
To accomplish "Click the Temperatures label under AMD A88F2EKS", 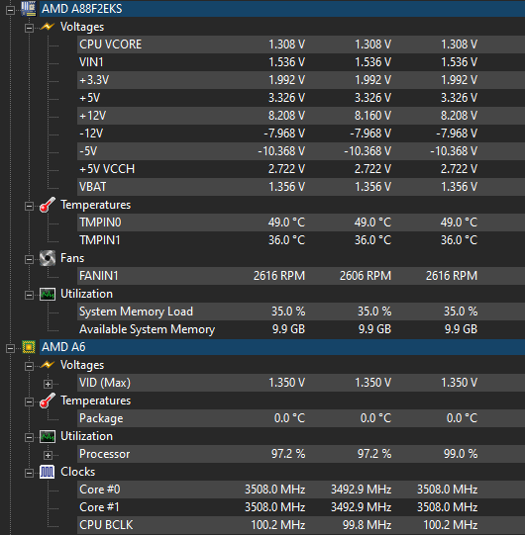I will 96,205.
